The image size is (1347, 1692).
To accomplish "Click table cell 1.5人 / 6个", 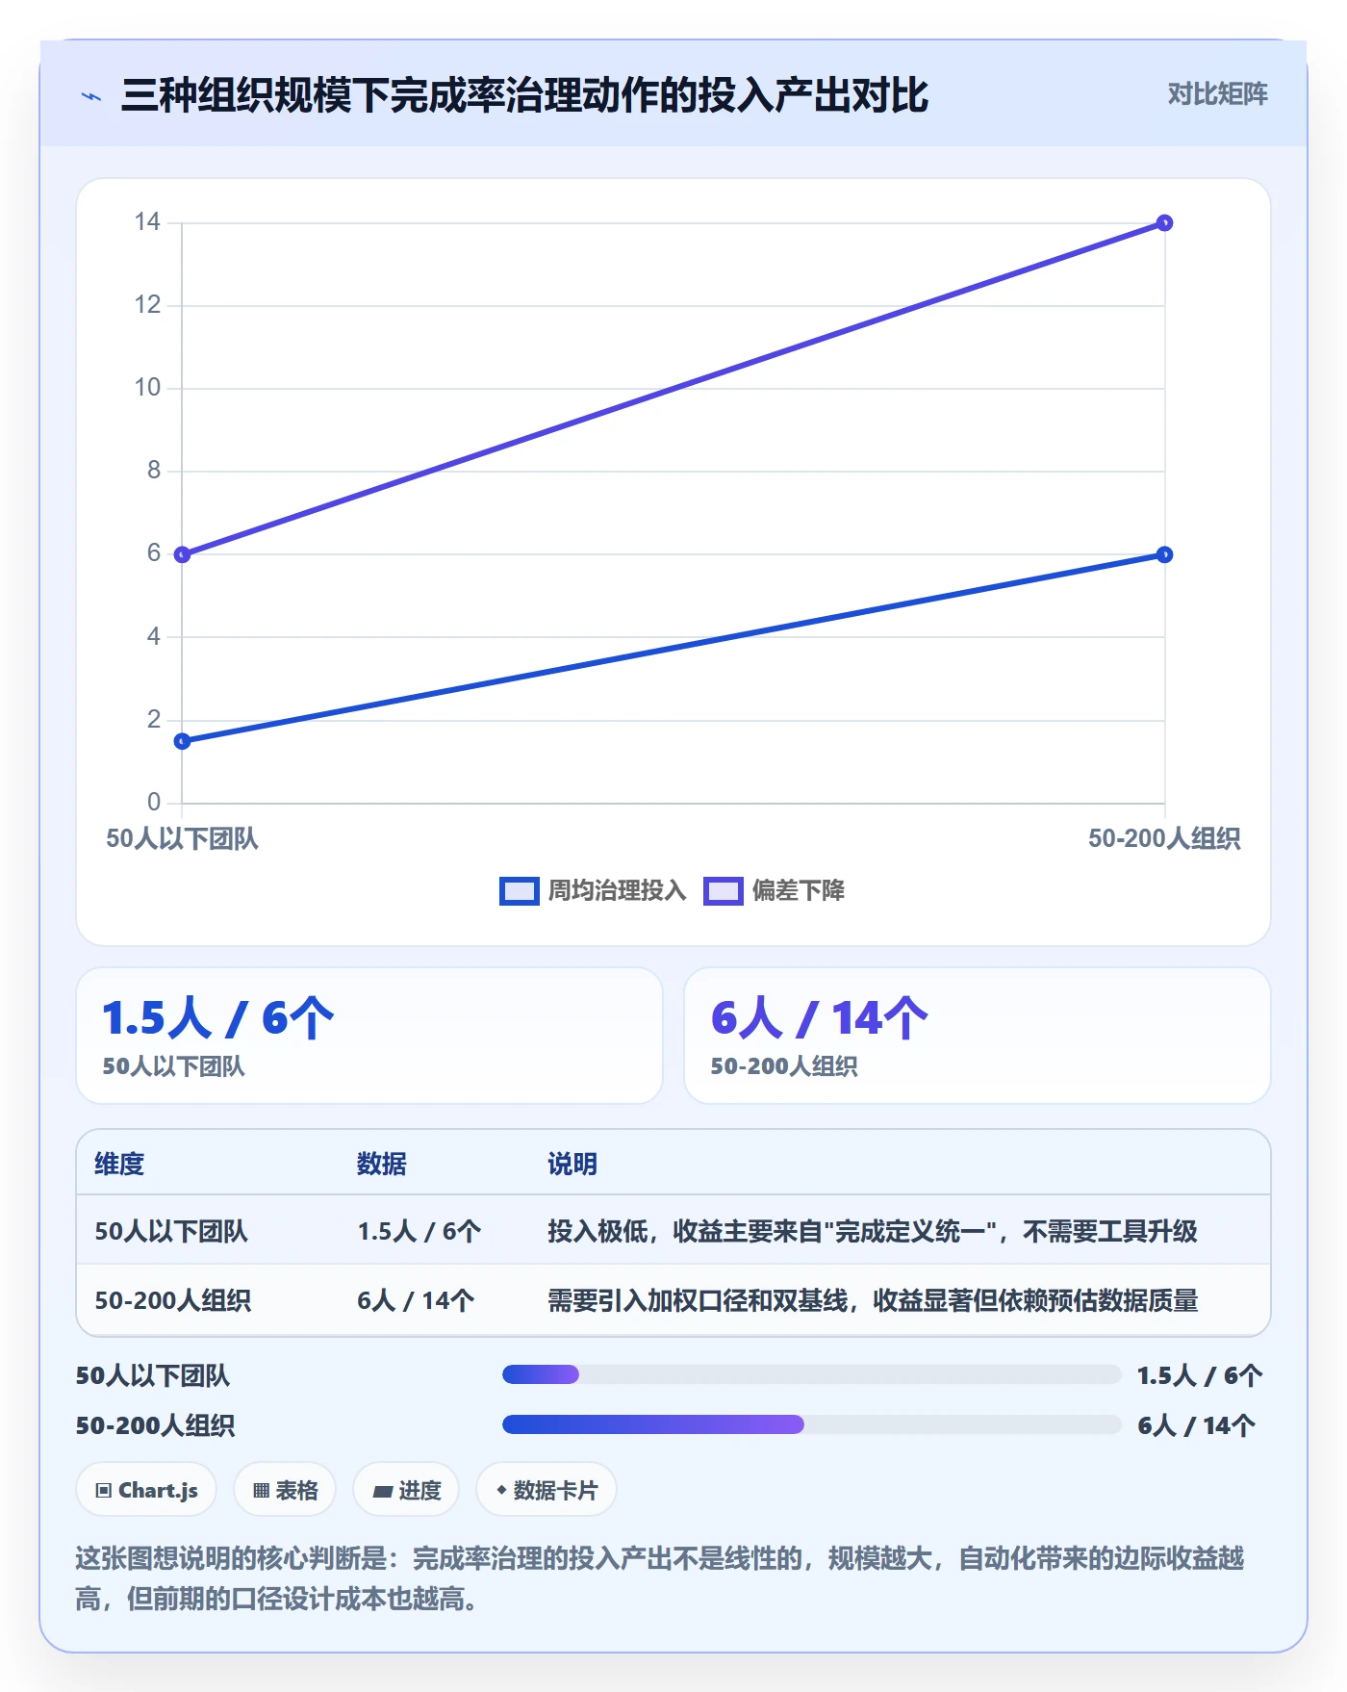I will [419, 1231].
